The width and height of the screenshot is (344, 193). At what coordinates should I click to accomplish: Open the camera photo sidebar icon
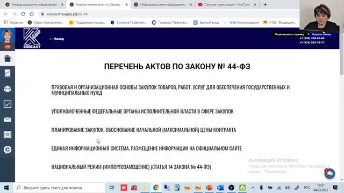(x=8, y=135)
